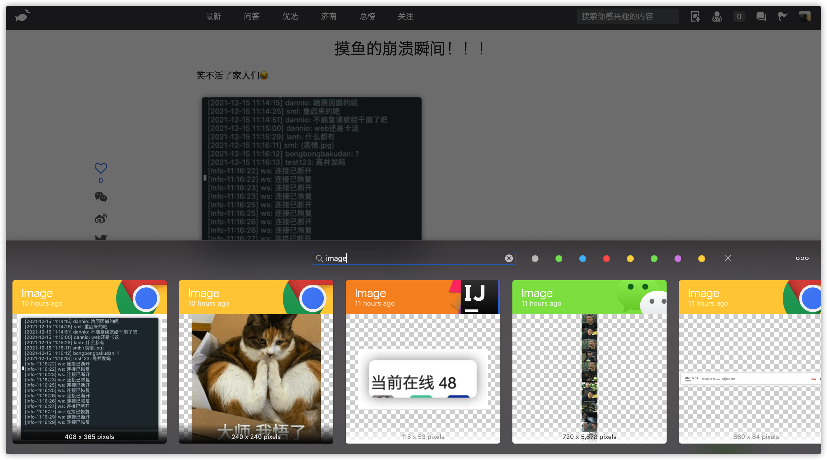Like the post with the heart icon
827x460 pixels.
tap(101, 168)
